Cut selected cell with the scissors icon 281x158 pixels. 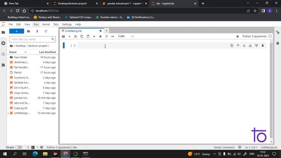tap(76, 36)
